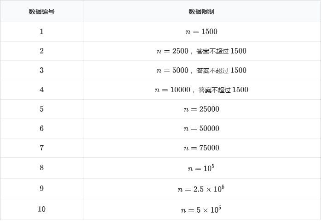The height and width of the screenshot is (221, 323).
Task: Click the 数据编号 column header
Action: click(x=41, y=12)
